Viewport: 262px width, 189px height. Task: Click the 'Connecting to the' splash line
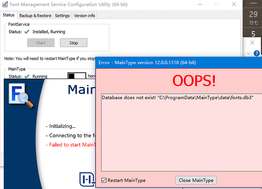click(71, 135)
